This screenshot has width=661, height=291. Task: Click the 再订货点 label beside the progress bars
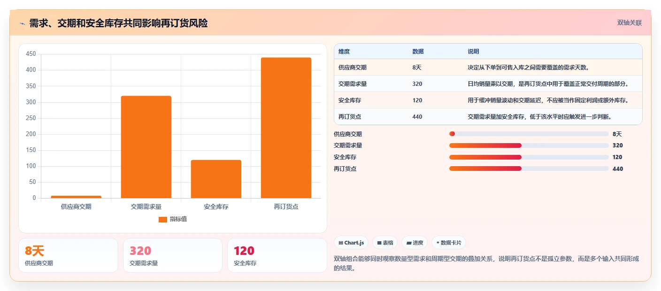345,169
